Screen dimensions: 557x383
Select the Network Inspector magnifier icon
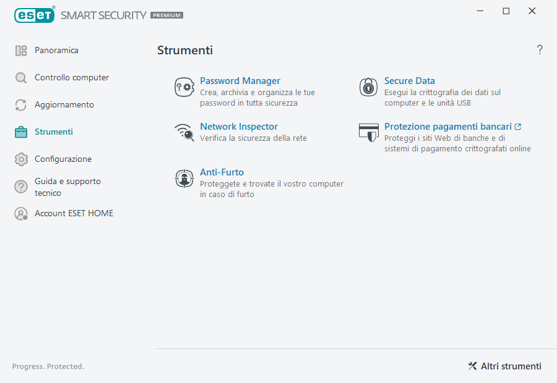[x=184, y=132]
